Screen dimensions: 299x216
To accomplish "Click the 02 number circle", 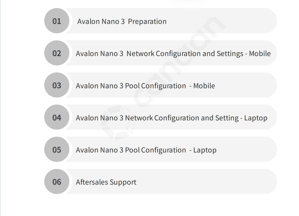I will [x=56, y=53].
